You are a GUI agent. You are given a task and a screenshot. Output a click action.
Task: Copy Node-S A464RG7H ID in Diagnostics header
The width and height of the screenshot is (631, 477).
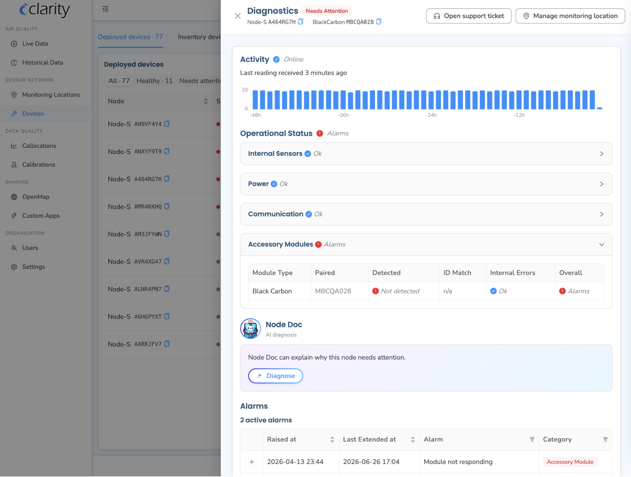pyautogui.click(x=300, y=22)
